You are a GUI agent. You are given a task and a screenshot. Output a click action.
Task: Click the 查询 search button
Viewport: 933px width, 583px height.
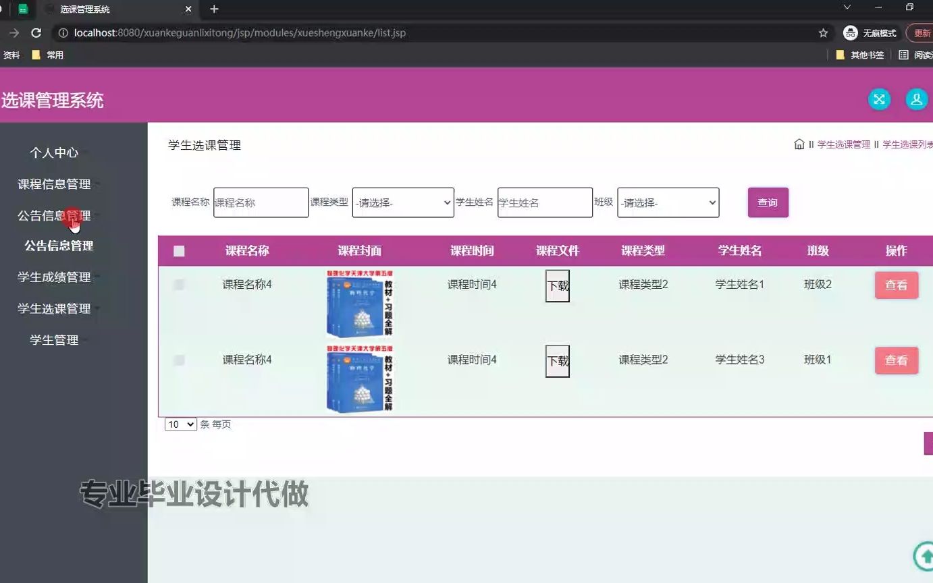(x=768, y=202)
